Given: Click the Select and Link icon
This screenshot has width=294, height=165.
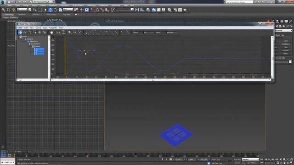Looking at the screenshot, I should click(x=4, y=10).
